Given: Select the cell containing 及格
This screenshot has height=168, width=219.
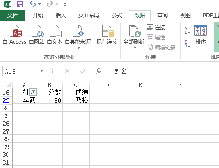Looking at the screenshot, I should (76, 100).
